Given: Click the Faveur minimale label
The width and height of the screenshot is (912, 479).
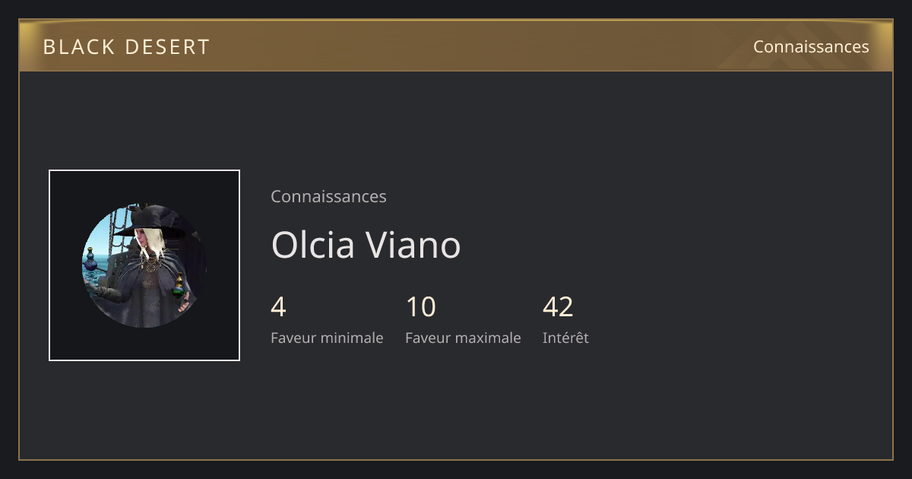Looking at the screenshot, I should (327, 338).
